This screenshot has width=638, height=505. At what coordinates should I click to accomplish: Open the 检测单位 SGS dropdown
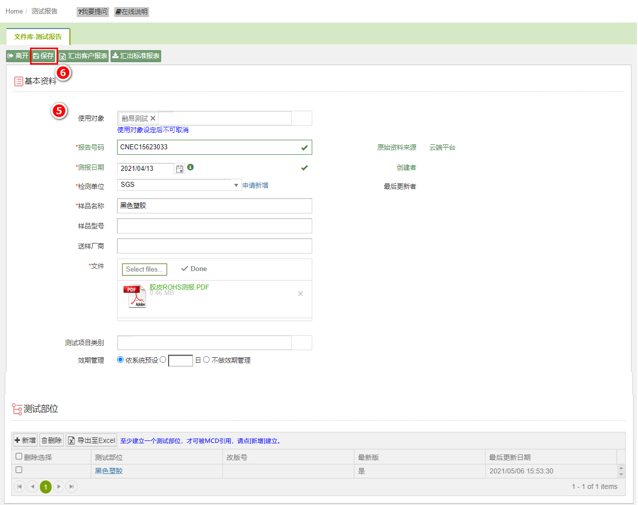click(x=179, y=185)
